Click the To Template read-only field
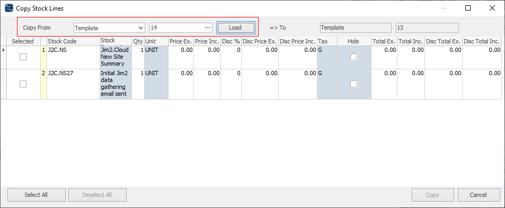Image resolution: width=505 pixels, height=208 pixels. [x=356, y=28]
